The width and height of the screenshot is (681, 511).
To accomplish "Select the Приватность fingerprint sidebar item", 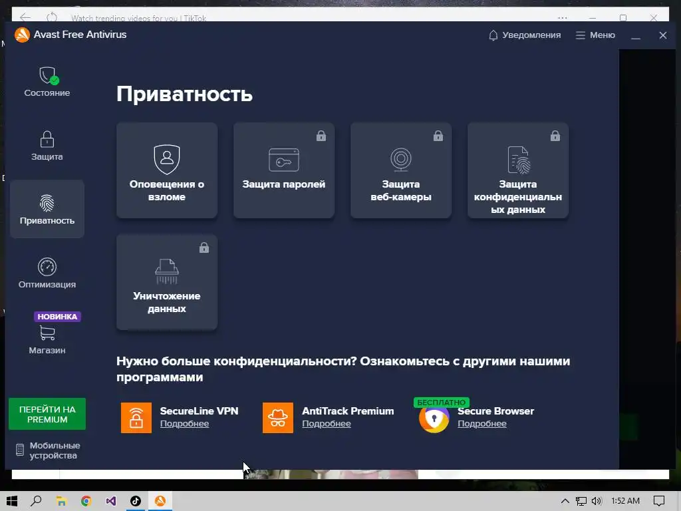I will click(47, 209).
